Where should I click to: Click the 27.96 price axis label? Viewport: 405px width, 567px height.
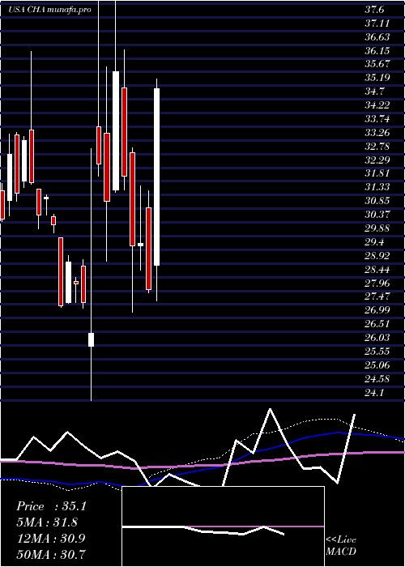(x=377, y=283)
